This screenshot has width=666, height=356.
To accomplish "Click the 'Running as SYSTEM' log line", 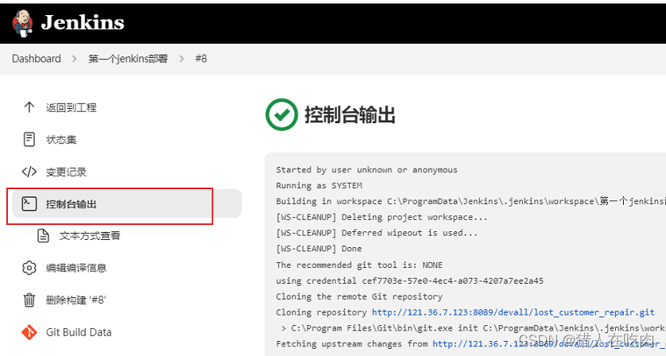I will [x=319, y=186].
